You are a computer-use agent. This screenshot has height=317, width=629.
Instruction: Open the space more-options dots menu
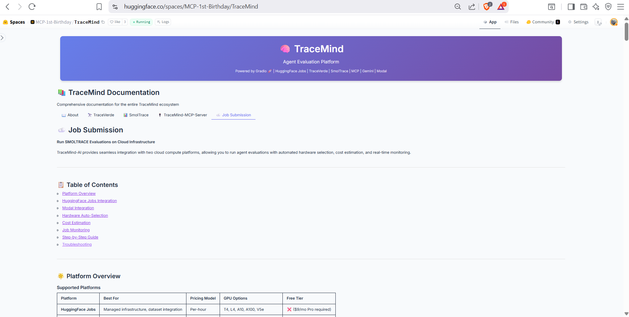(599, 22)
